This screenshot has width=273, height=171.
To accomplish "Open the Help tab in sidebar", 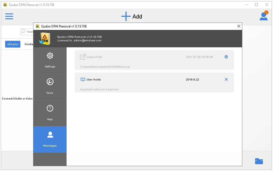I will (50, 113).
